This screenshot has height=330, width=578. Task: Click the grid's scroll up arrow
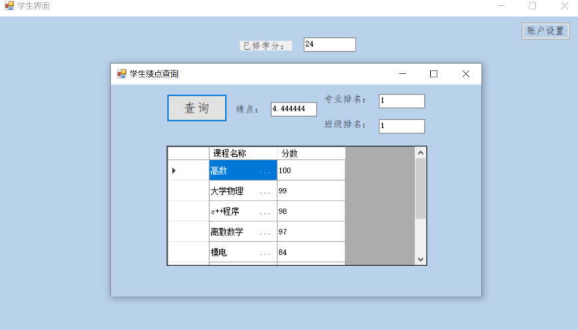(421, 153)
